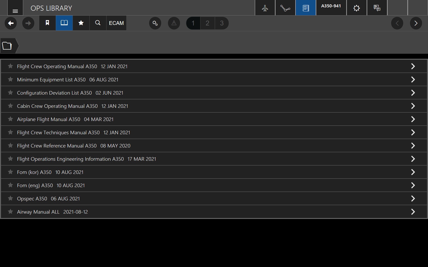Select the open book reading view icon

[64, 23]
